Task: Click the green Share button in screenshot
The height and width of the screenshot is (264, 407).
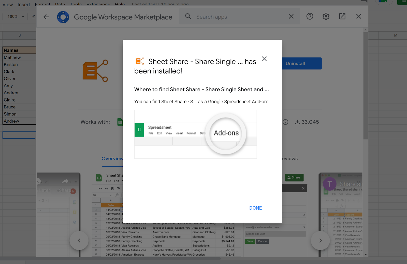Action: click(x=294, y=178)
